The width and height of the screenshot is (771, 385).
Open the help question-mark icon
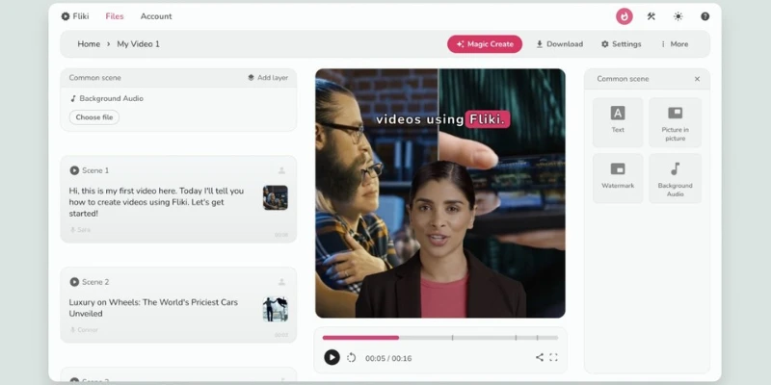(x=705, y=16)
